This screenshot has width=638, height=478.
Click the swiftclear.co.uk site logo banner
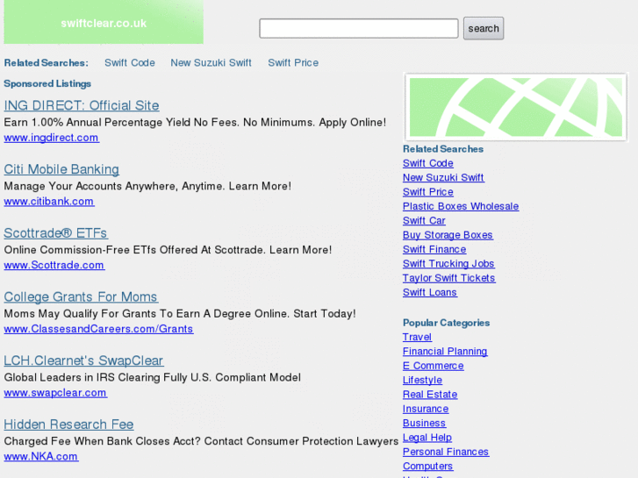click(104, 22)
